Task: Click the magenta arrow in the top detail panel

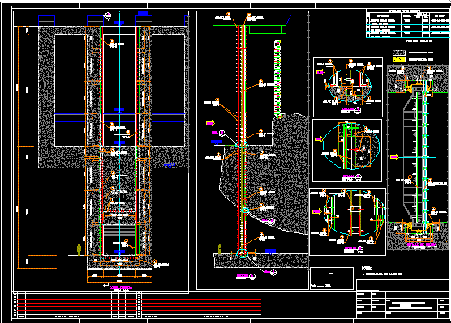Action: 320,72
